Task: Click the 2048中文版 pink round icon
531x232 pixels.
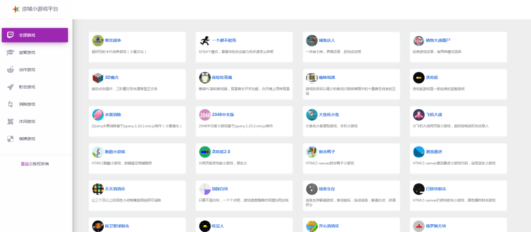Action: click(x=204, y=114)
